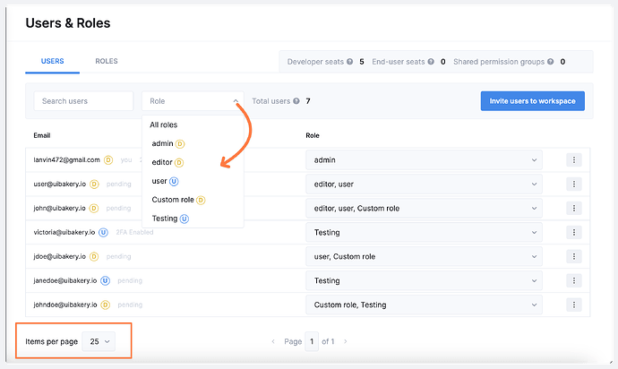This screenshot has width=618, height=369.
Task: Select admin in the role filter list
Action: coord(193,143)
